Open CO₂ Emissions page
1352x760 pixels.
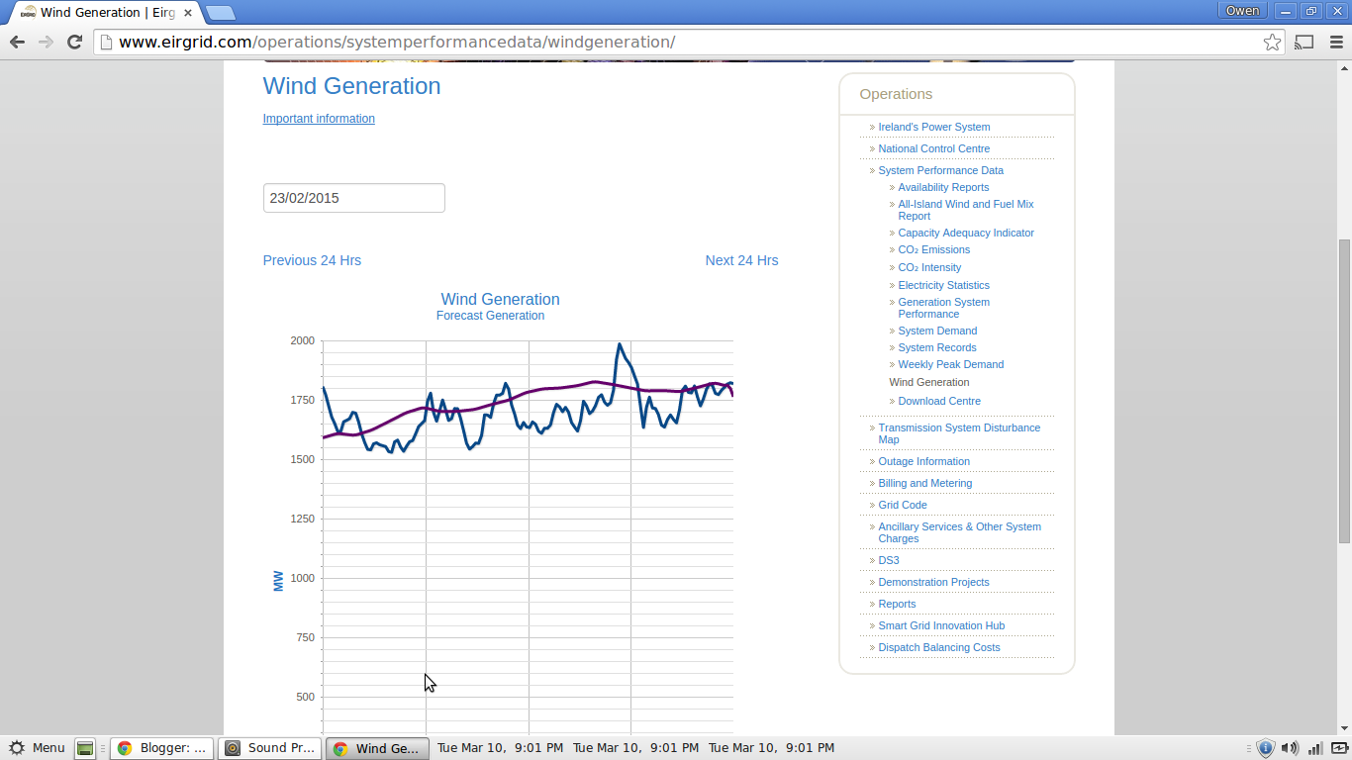point(934,249)
